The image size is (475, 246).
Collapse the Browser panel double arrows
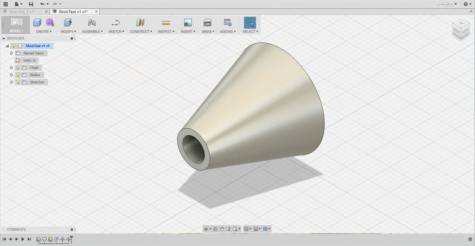(4, 39)
